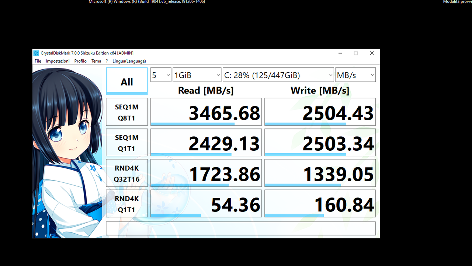Open the Lingua(Language) menu
Screen dimensions: 472x266
(129, 61)
